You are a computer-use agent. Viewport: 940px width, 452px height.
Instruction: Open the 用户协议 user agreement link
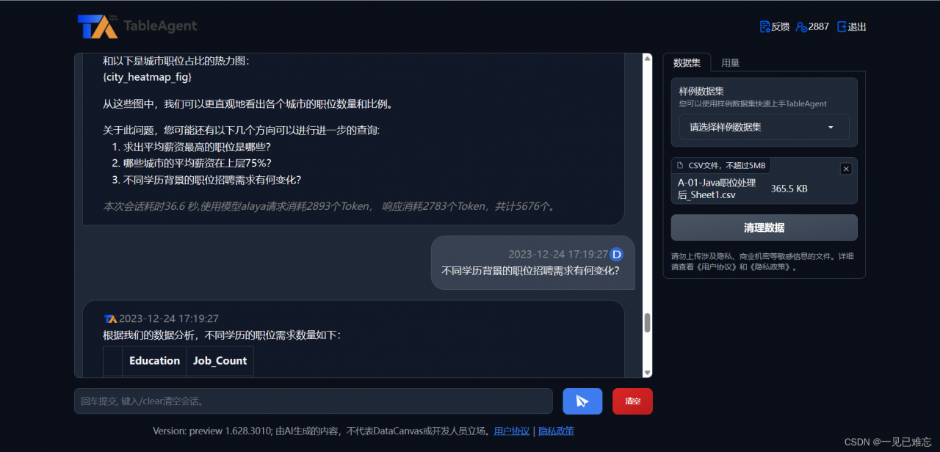511,431
